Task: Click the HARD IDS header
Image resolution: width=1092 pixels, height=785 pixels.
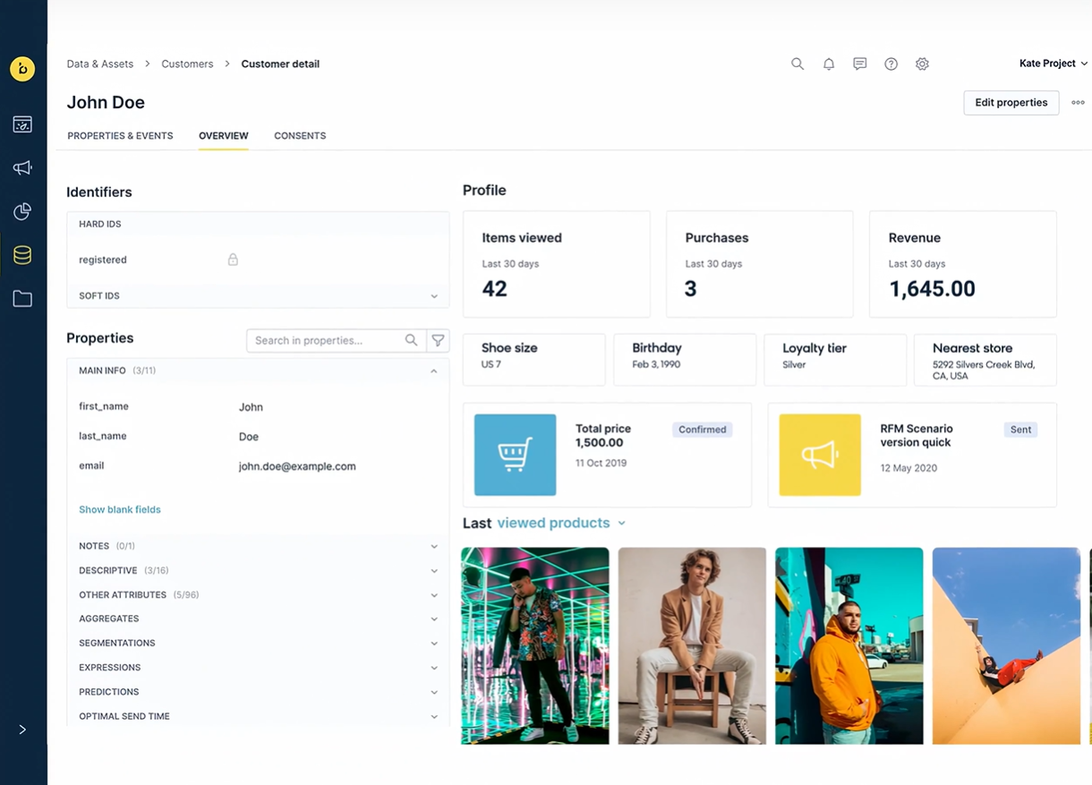Action: pyautogui.click(x=100, y=224)
